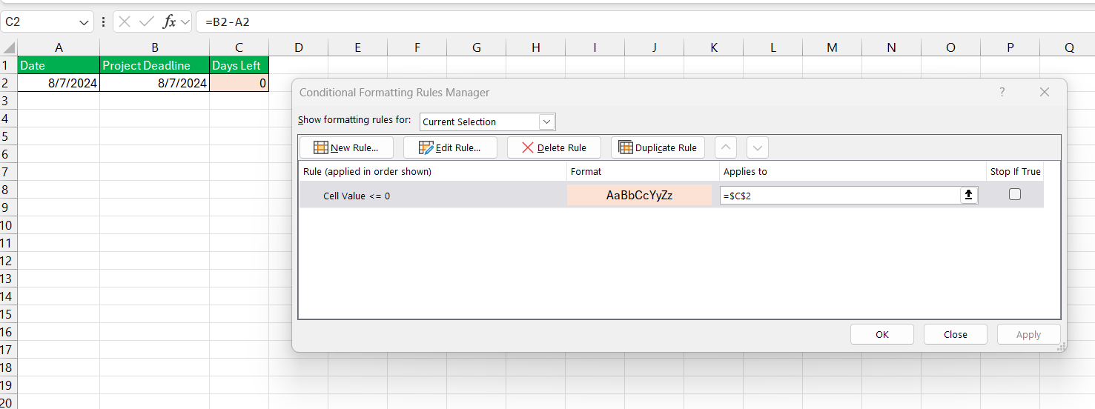The height and width of the screenshot is (409, 1095).
Task: Click the dialog help question mark icon
Action: 1002,92
